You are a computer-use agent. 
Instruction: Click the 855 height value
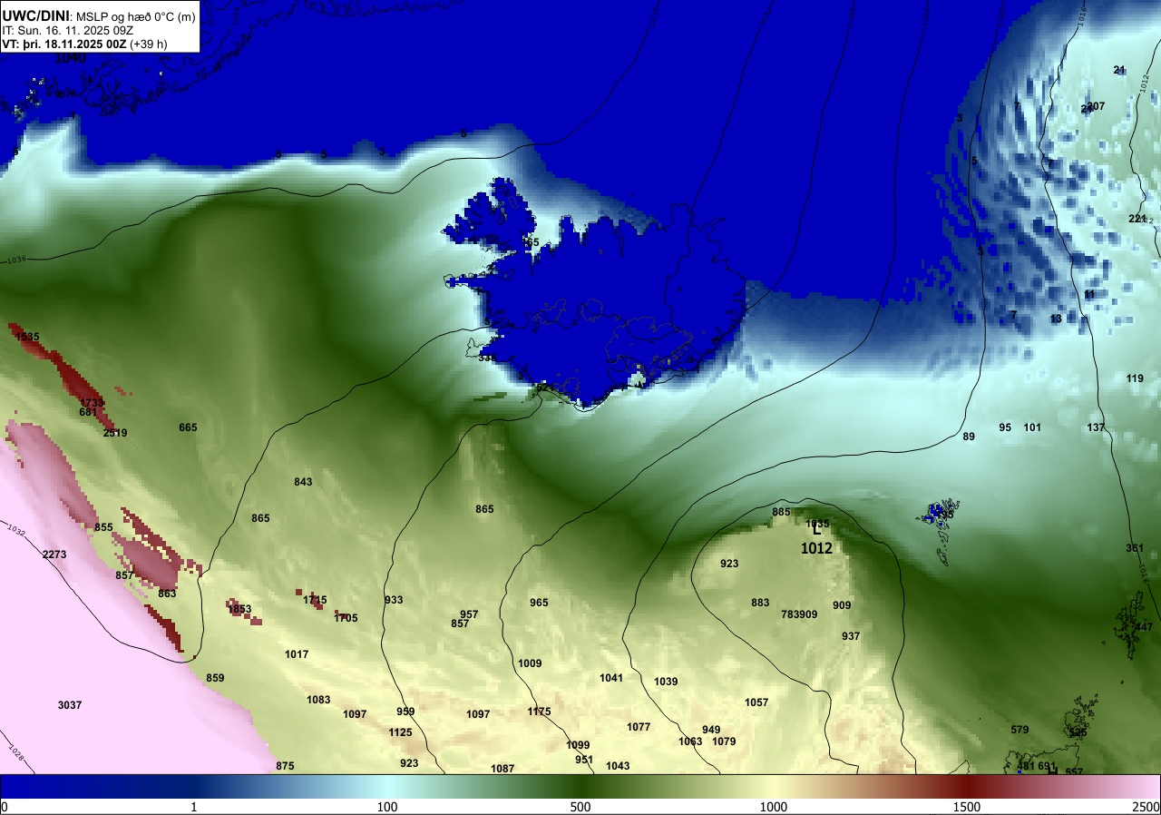point(103,527)
